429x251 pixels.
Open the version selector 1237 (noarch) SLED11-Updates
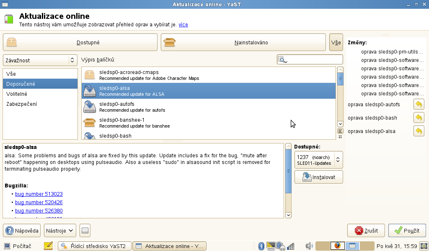click(318, 160)
